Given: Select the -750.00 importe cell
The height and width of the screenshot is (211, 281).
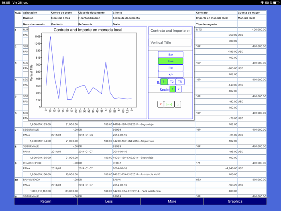Looking at the screenshot, I should 217,35.
